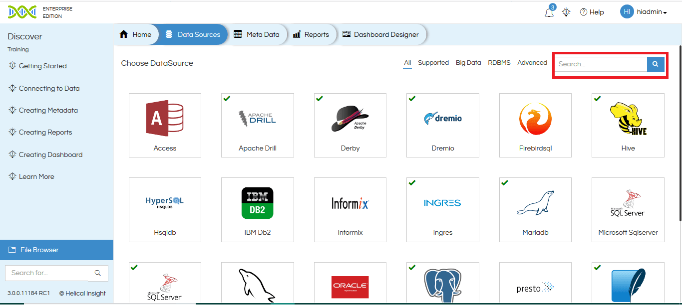682x306 pixels.
Task: Filter datasources by RDBMS
Action: [x=499, y=63]
